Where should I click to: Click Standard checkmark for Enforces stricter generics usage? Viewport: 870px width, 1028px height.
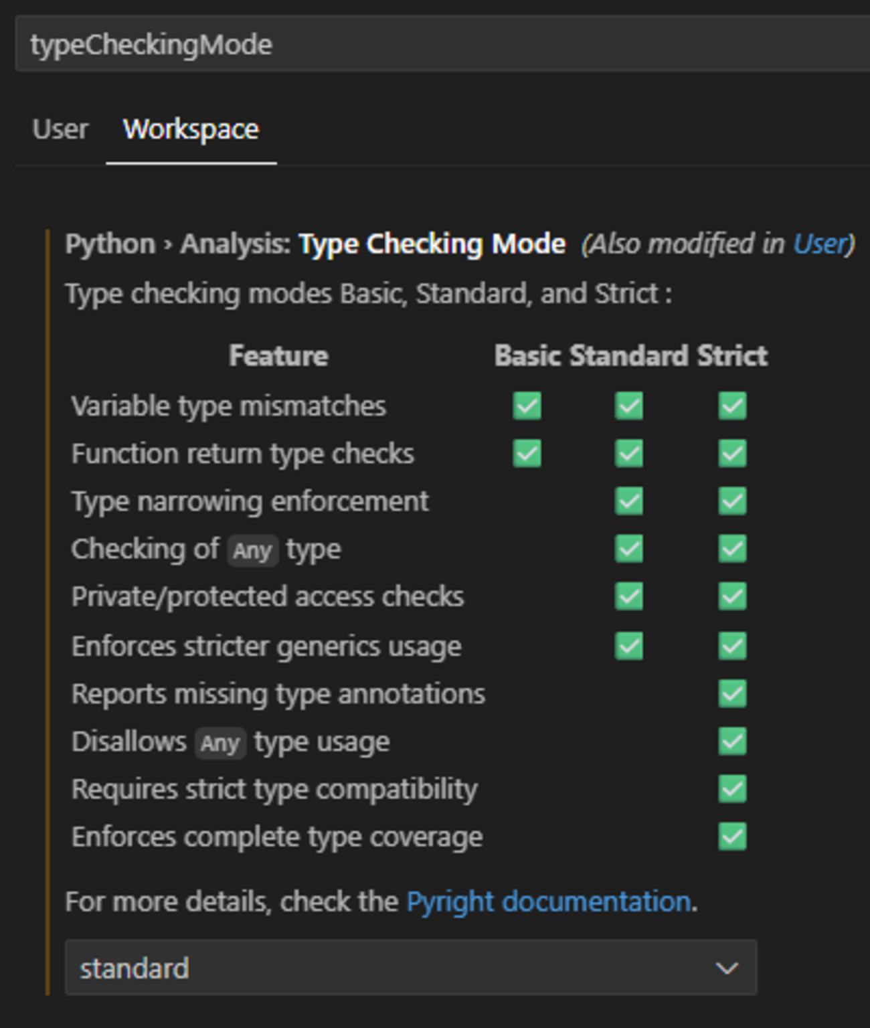(x=628, y=646)
